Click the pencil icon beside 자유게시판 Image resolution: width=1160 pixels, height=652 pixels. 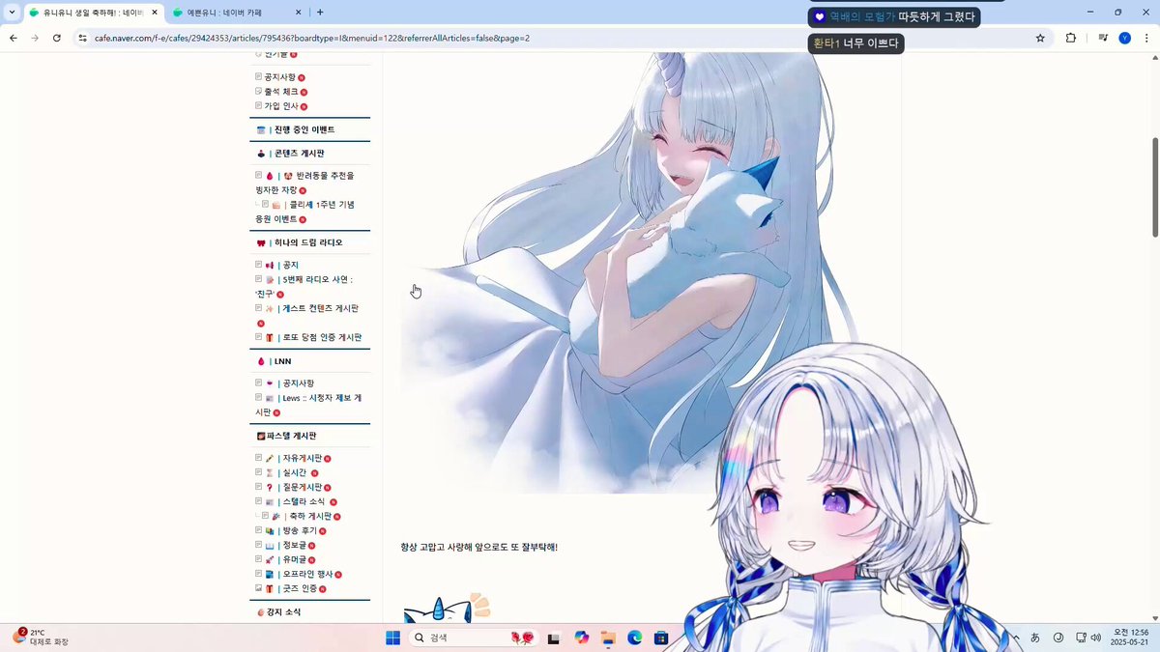point(271,458)
